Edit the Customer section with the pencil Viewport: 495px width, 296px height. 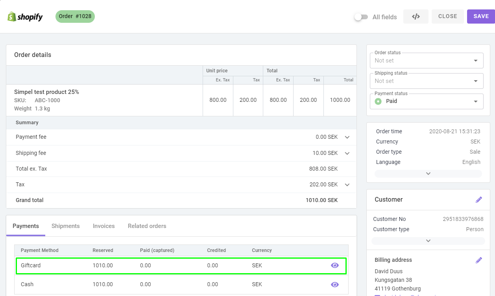click(479, 200)
